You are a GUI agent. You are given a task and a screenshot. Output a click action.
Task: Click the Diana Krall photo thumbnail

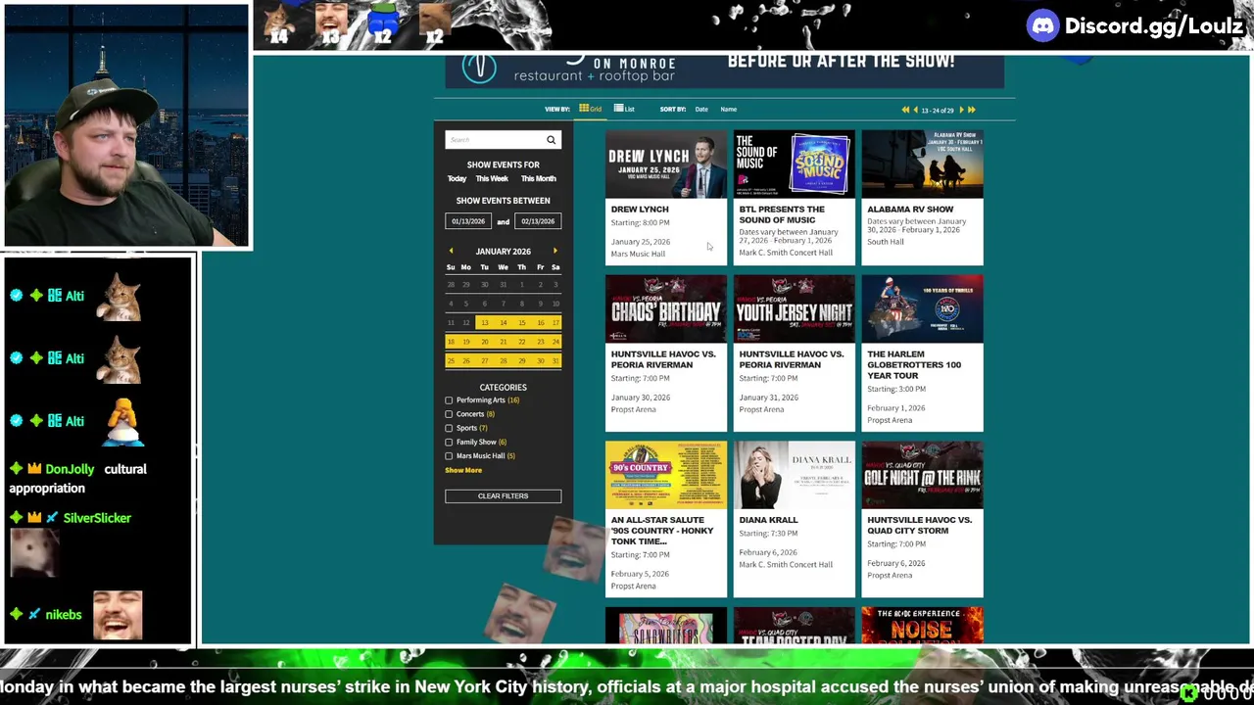(795, 475)
